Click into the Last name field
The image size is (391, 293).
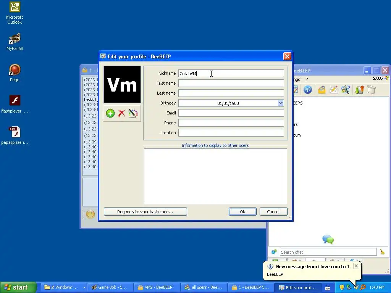[x=231, y=93]
